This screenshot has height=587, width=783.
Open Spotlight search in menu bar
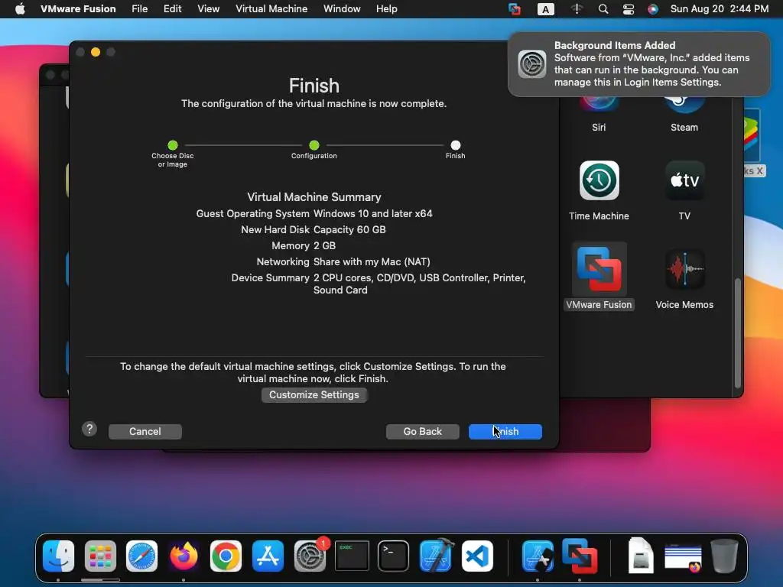(603, 9)
